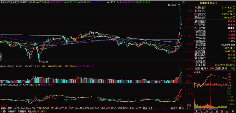Toggle the MACD indicator
The image size is (236, 113).
pos(16,108)
